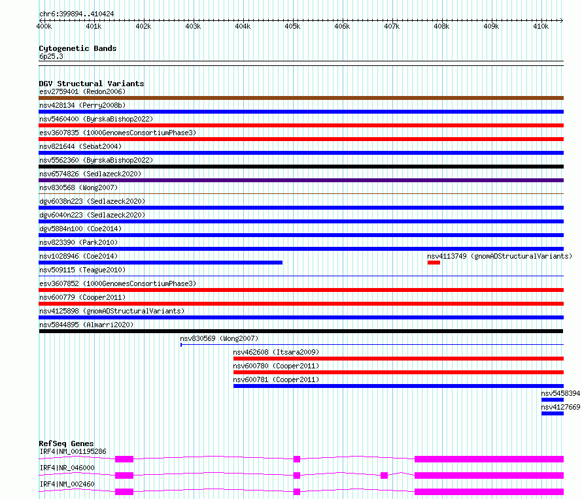Click the 402k mark on the ruler
The image size is (582, 499).
[x=143, y=26]
